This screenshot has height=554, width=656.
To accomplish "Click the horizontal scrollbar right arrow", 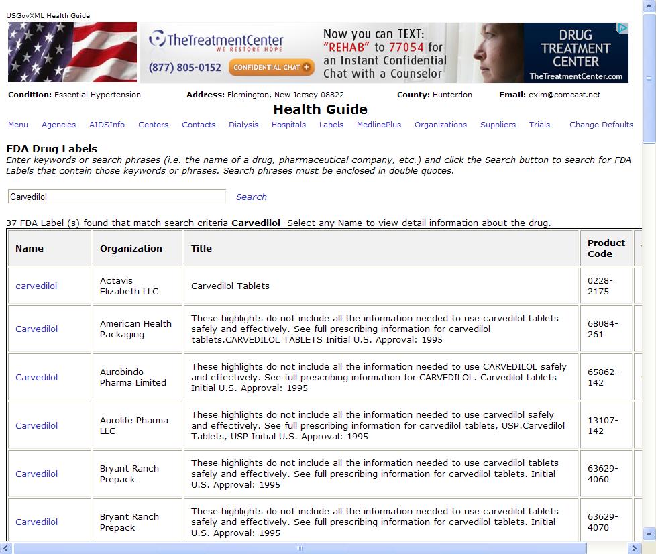I will point(635,548).
